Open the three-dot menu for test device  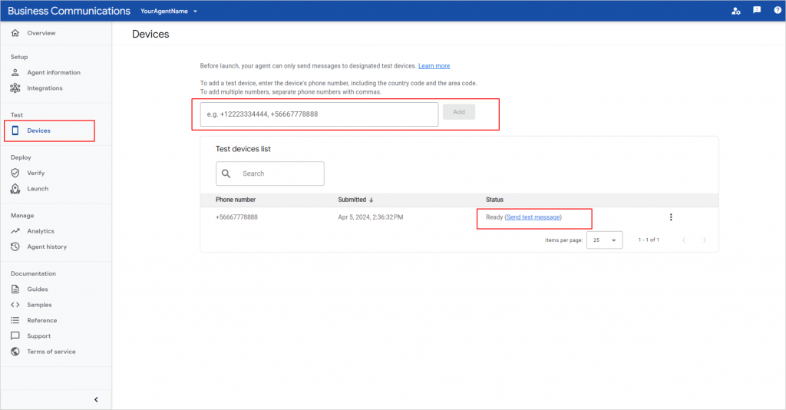(x=671, y=217)
